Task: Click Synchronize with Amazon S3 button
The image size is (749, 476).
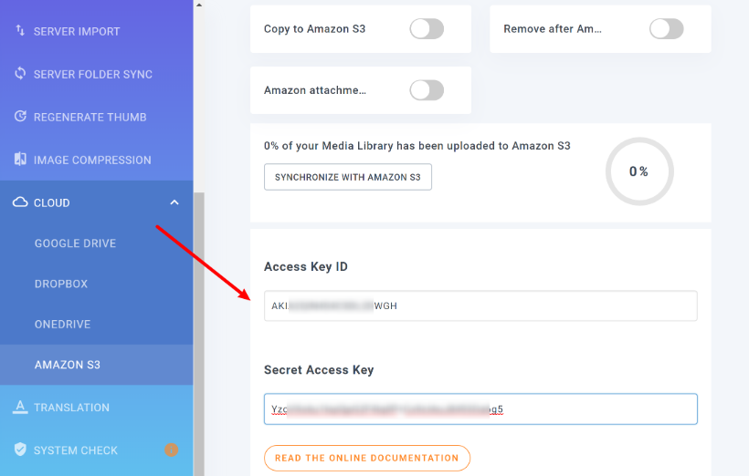Action: [x=348, y=177]
